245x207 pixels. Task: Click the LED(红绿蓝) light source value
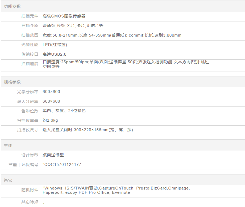tap(55, 45)
